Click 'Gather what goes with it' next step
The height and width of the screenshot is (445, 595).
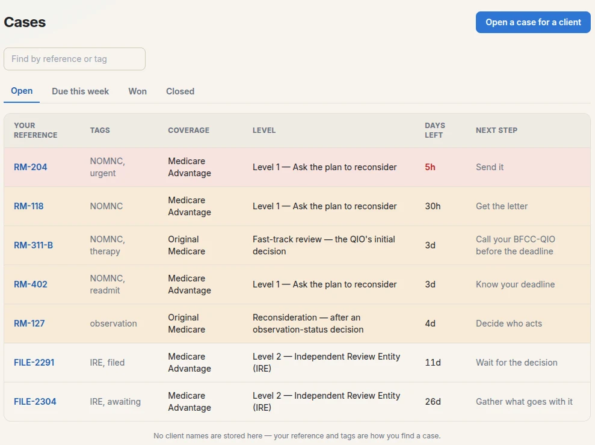524,401
